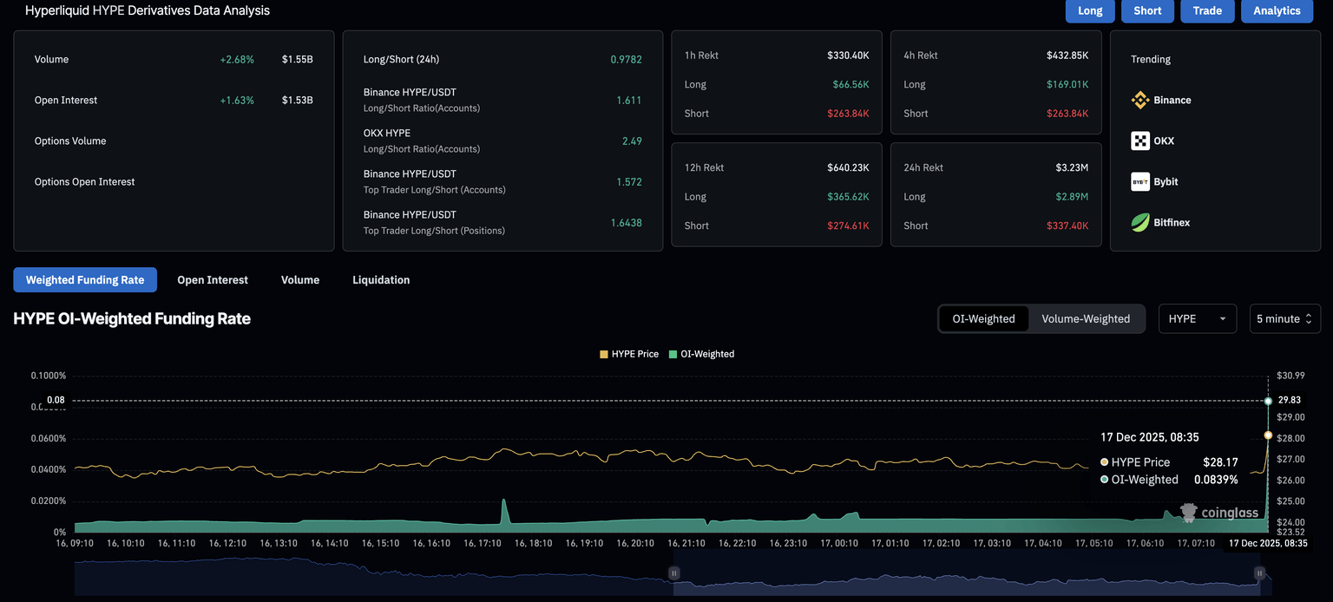Toggle the OI-Weighted legend item
Screen dimensions: 1333x602
(701, 354)
